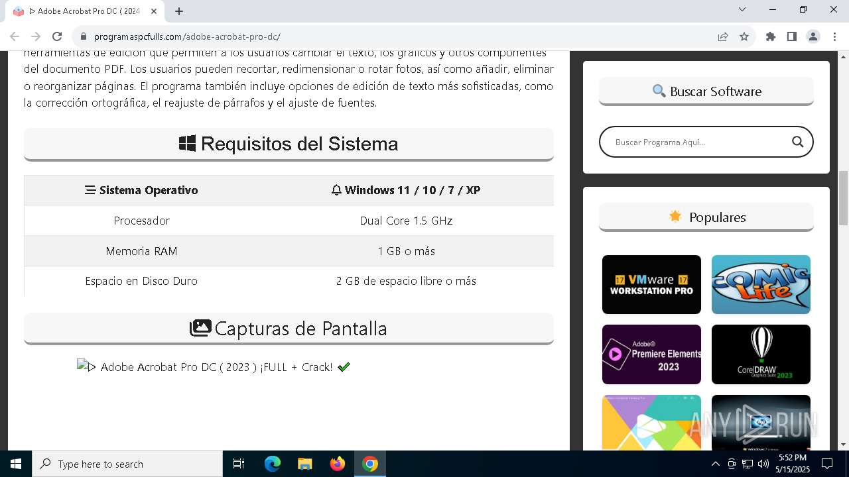Open the taskbar clock and date
This screenshot has width=849, height=477.
793,464
